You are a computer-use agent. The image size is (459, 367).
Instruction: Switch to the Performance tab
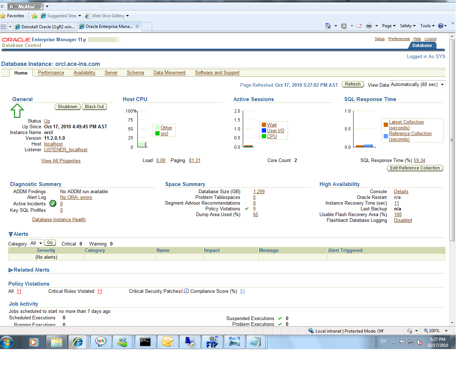click(51, 72)
